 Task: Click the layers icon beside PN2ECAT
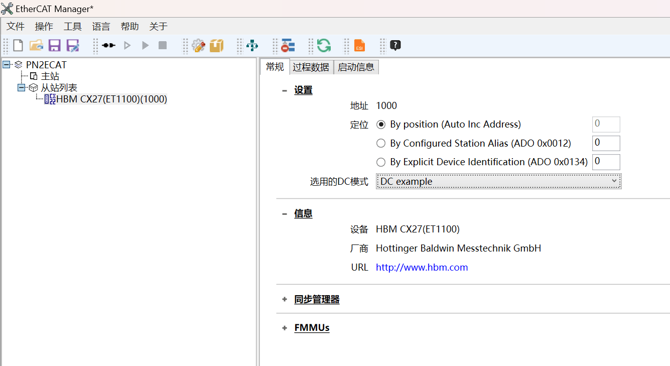tap(19, 65)
